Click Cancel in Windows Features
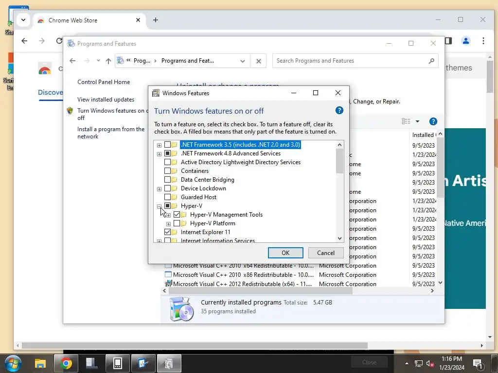Viewport: 498px width, 373px height. coord(325,253)
